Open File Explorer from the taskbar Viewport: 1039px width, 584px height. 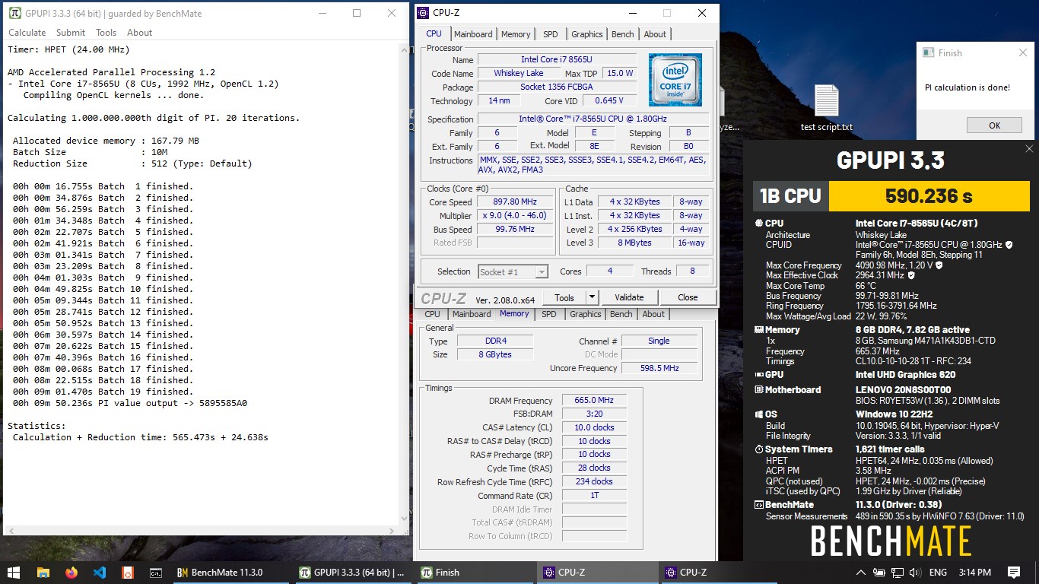pos(43,573)
